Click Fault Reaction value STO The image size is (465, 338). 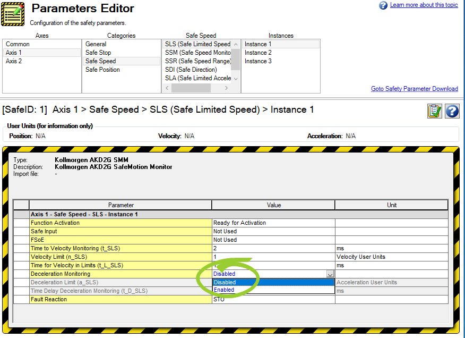coord(273,299)
